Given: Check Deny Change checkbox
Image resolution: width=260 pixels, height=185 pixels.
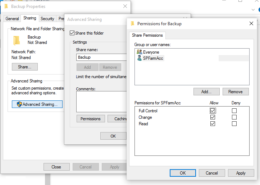Looking at the screenshot, I should [234, 117].
